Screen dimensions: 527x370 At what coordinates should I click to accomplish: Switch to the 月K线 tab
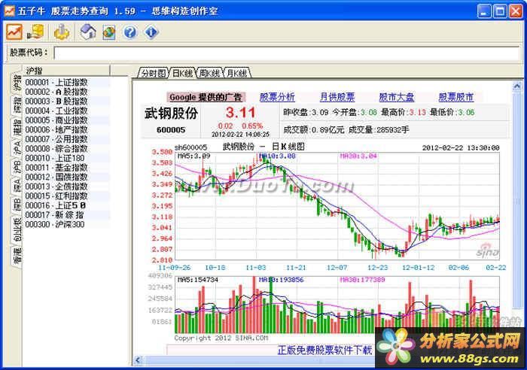tap(237, 73)
